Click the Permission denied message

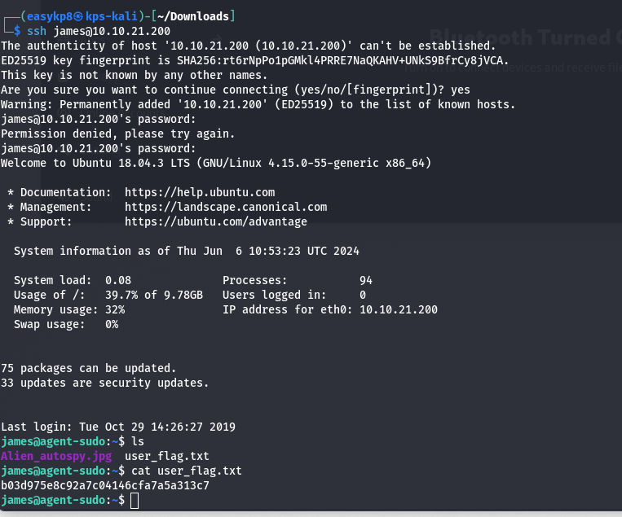tap(118, 134)
